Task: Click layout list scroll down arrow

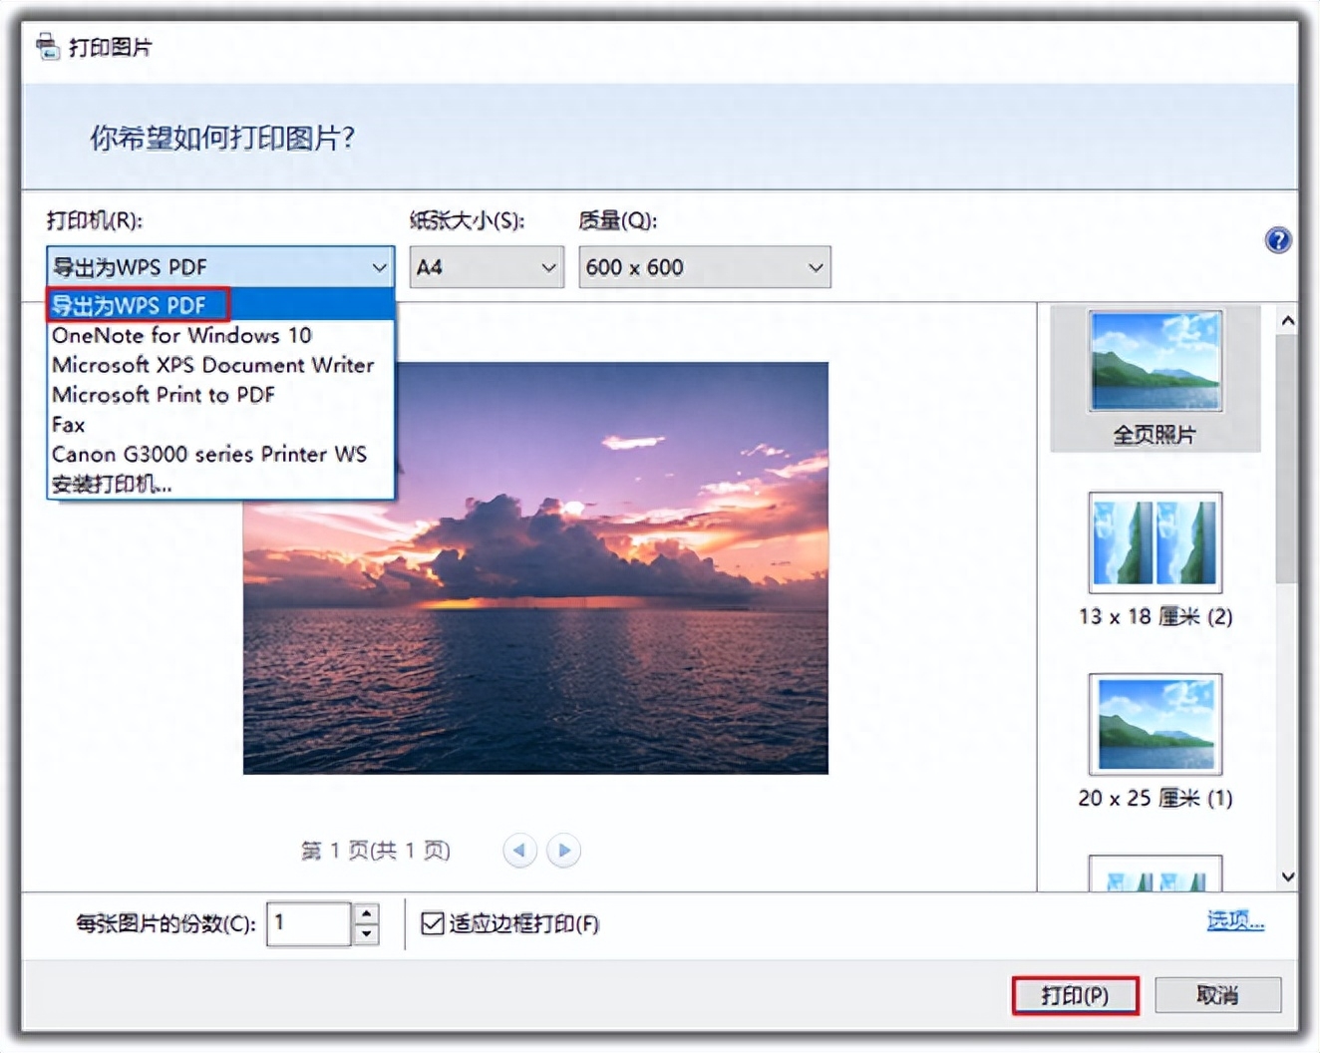Action: point(1287,877)
